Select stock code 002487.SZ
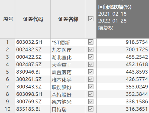Screen dimensions: 149x113 tap(29, 64)
